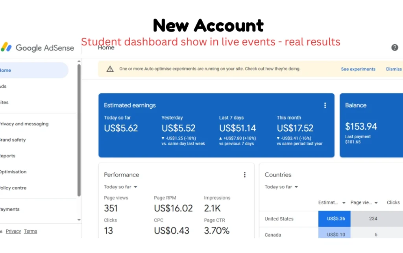Open Brand safety in sidebar
Viewport: 403px width, 253px height.
point(13,140)
